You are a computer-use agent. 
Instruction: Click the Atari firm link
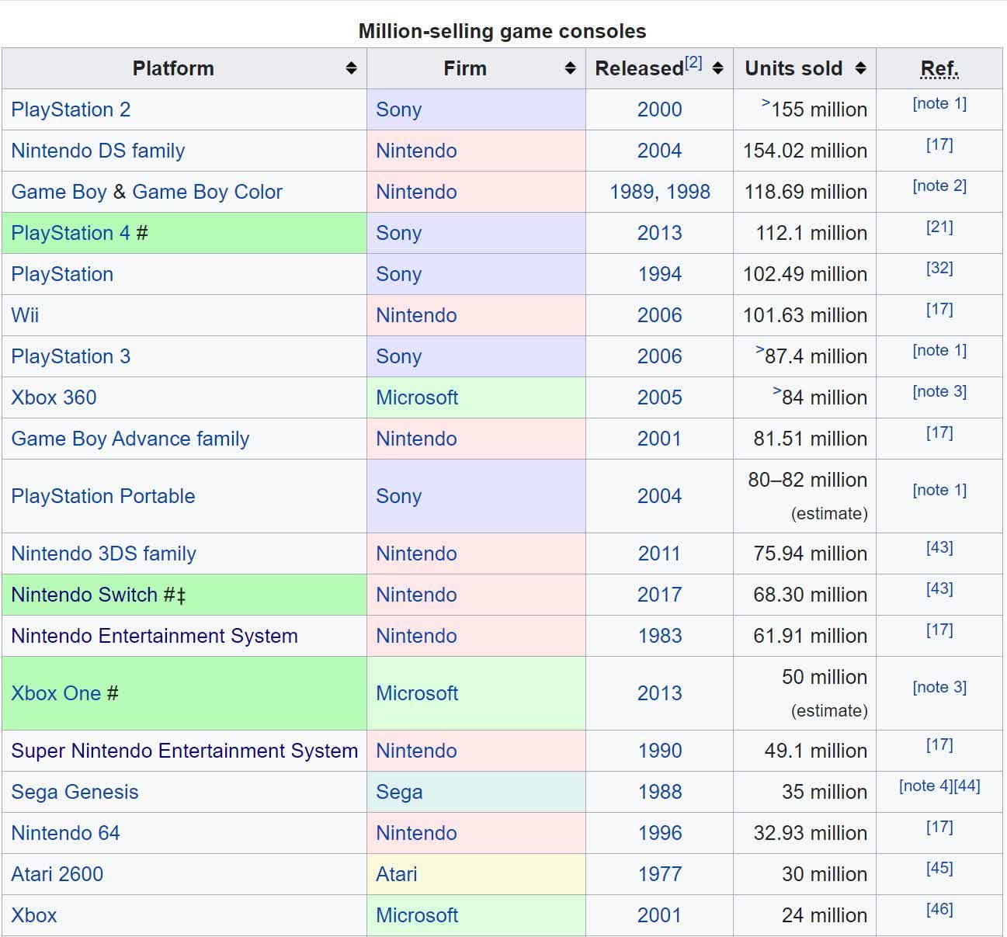click(x=396, y=874)
